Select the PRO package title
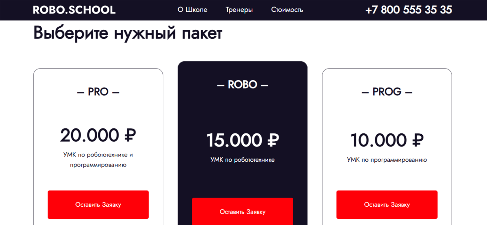 98,92
